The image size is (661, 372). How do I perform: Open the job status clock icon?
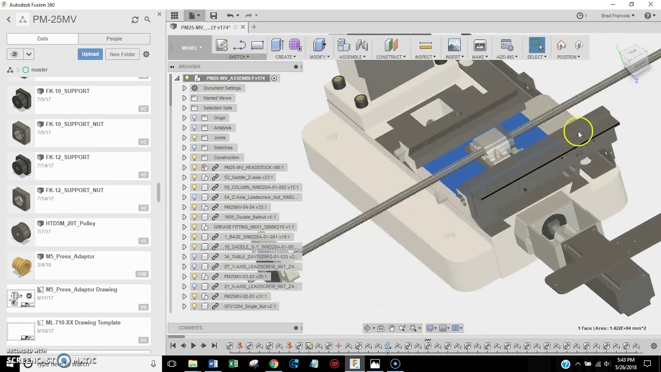click(580, 16)
